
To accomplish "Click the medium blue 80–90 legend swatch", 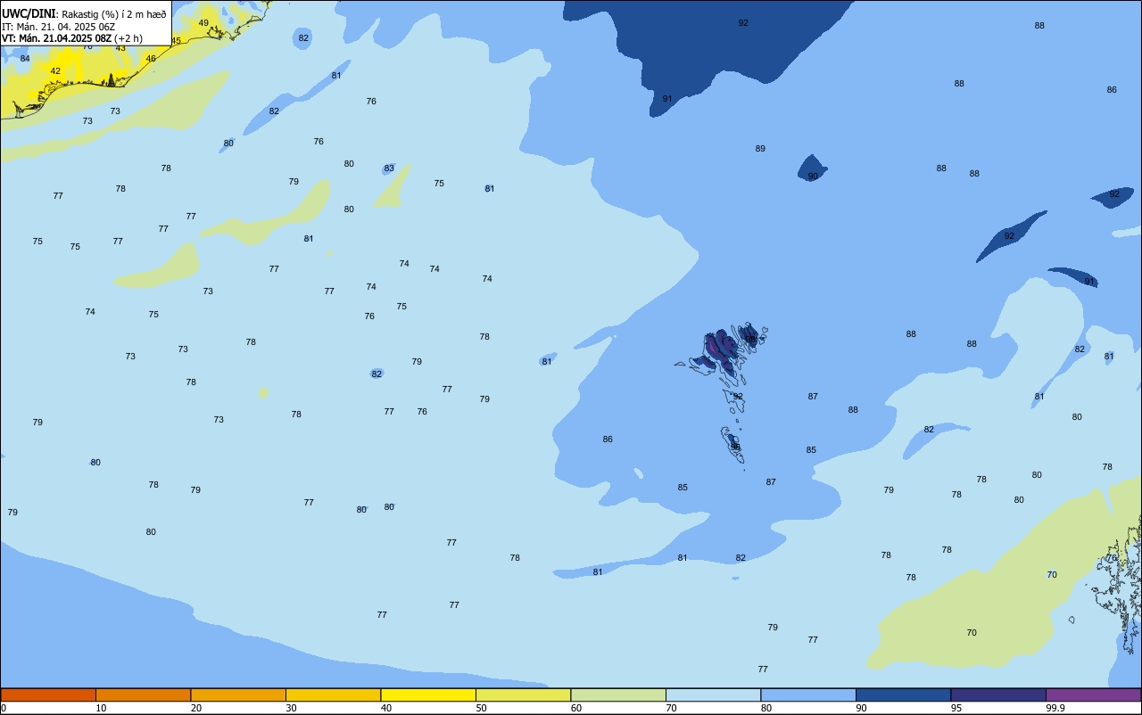I will tap(808, 694).
